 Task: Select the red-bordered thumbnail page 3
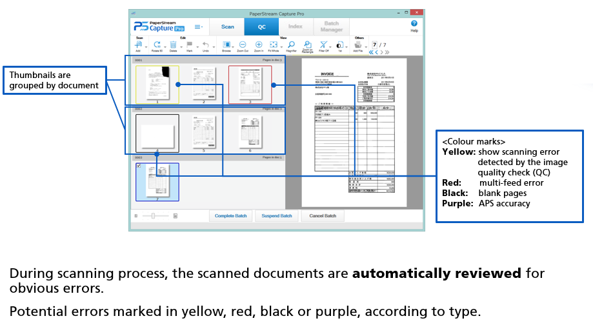coord(250,84)
